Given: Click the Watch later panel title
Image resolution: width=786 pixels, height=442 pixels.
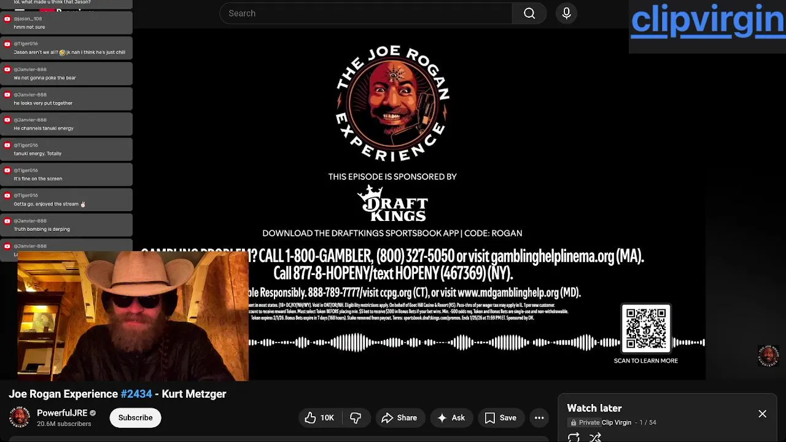Looking at the screenshot, I should (x=594, y=408).
